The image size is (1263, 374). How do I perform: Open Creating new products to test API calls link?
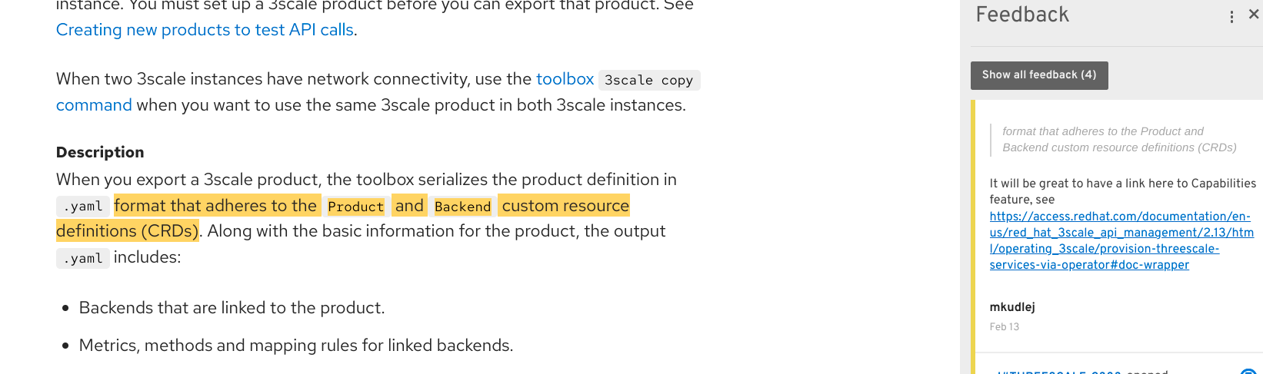205,30
